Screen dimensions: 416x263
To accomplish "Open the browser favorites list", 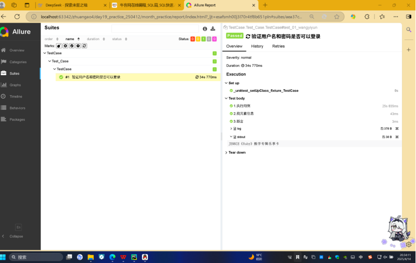I will tap(382, 17).
